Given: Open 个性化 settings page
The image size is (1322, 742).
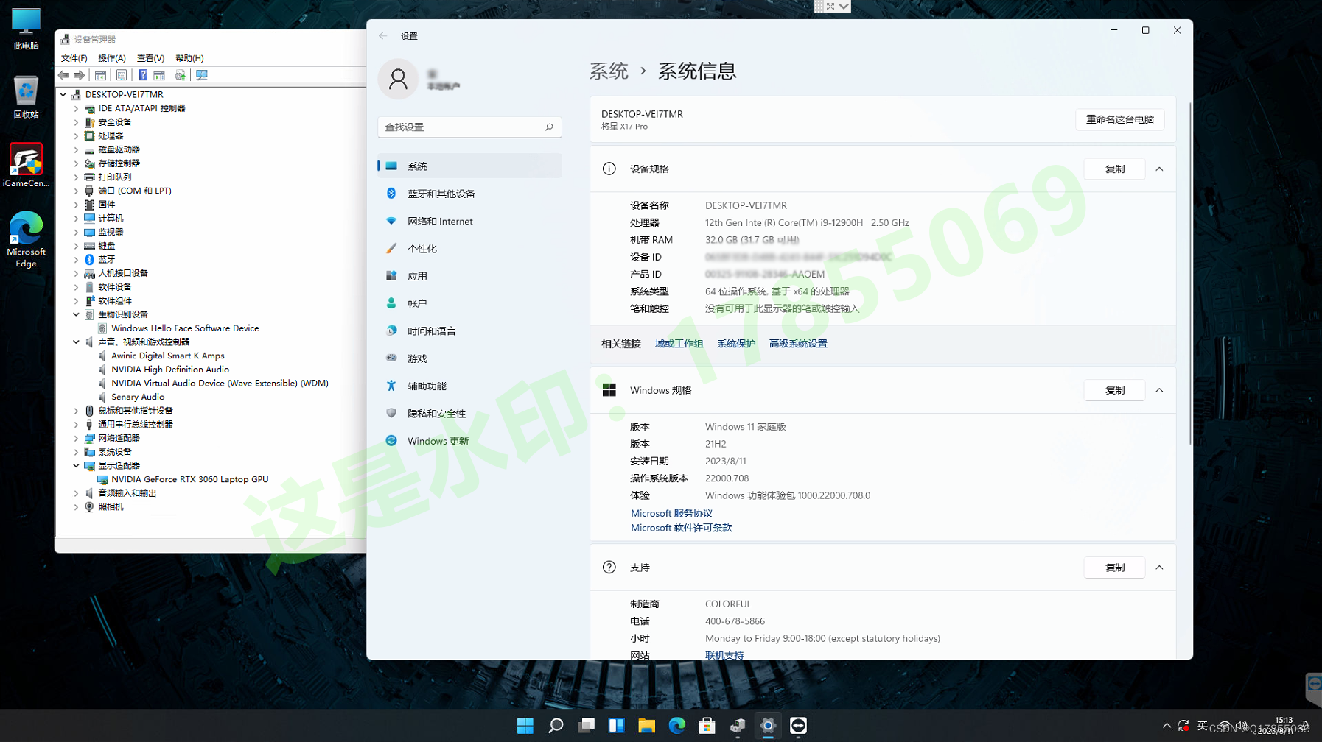Looking at the screenshot, I should [x=469, y=249].
